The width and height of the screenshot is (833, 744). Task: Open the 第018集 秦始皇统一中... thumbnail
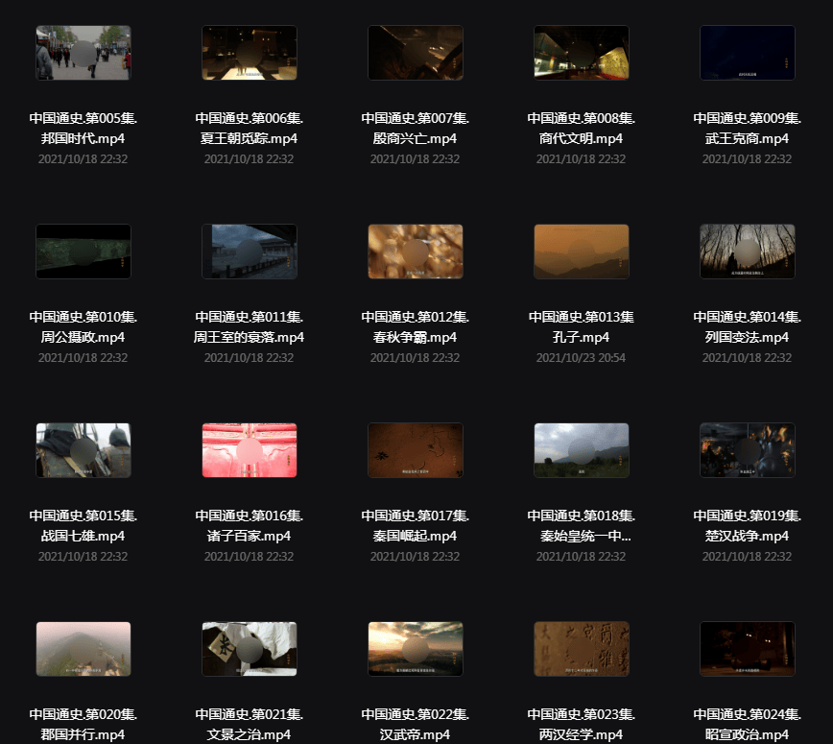pos(582,450)
